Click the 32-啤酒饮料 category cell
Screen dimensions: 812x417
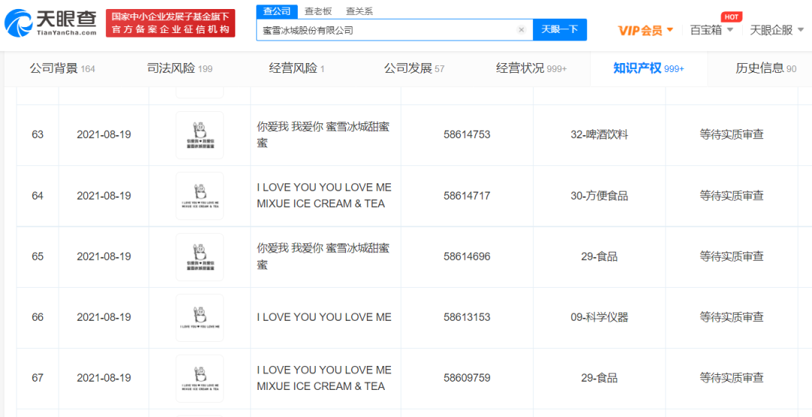coord(599,135)
